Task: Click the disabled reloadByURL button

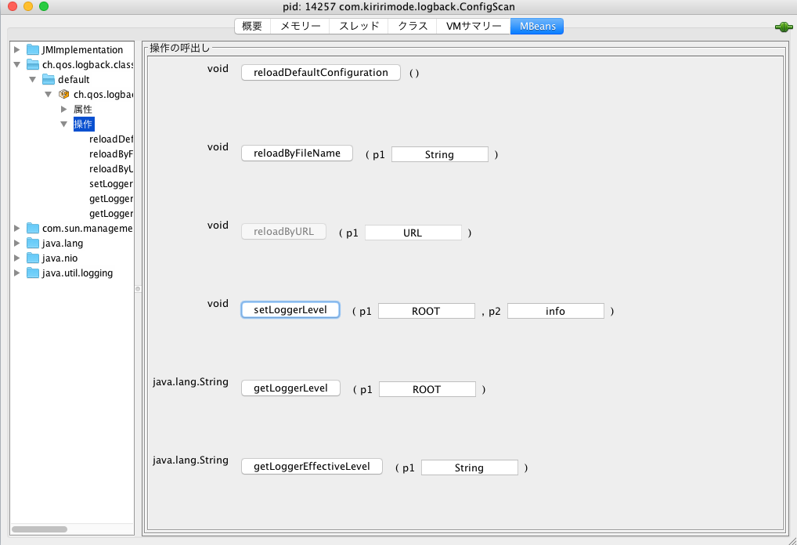Action: (283, 231)
